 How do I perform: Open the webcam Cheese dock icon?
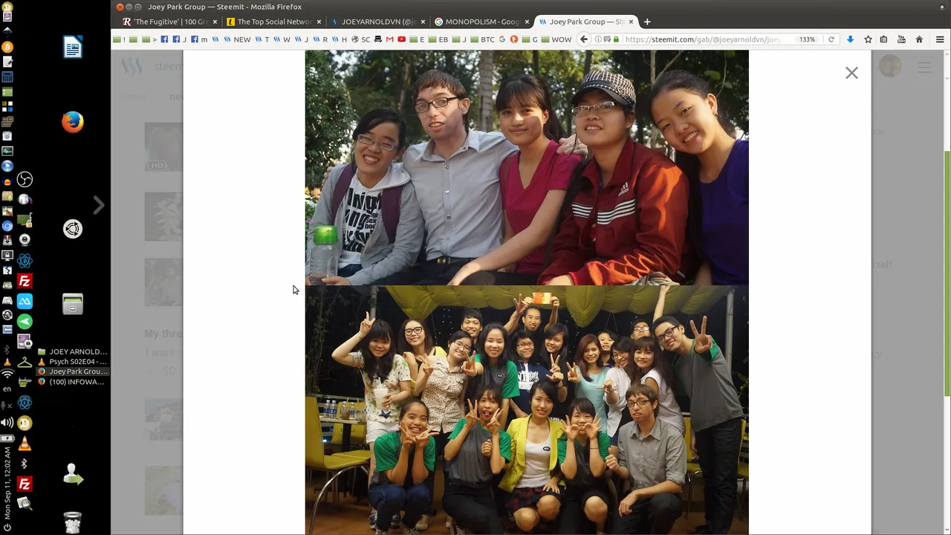(25, 239)
